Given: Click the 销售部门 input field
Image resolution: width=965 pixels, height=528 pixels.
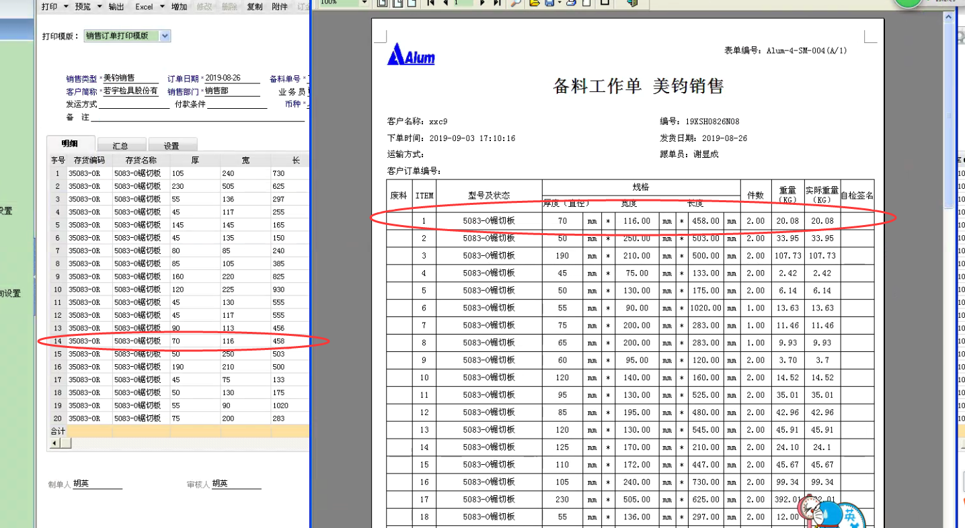Looking at the screenshot, I should click(231, 91).
